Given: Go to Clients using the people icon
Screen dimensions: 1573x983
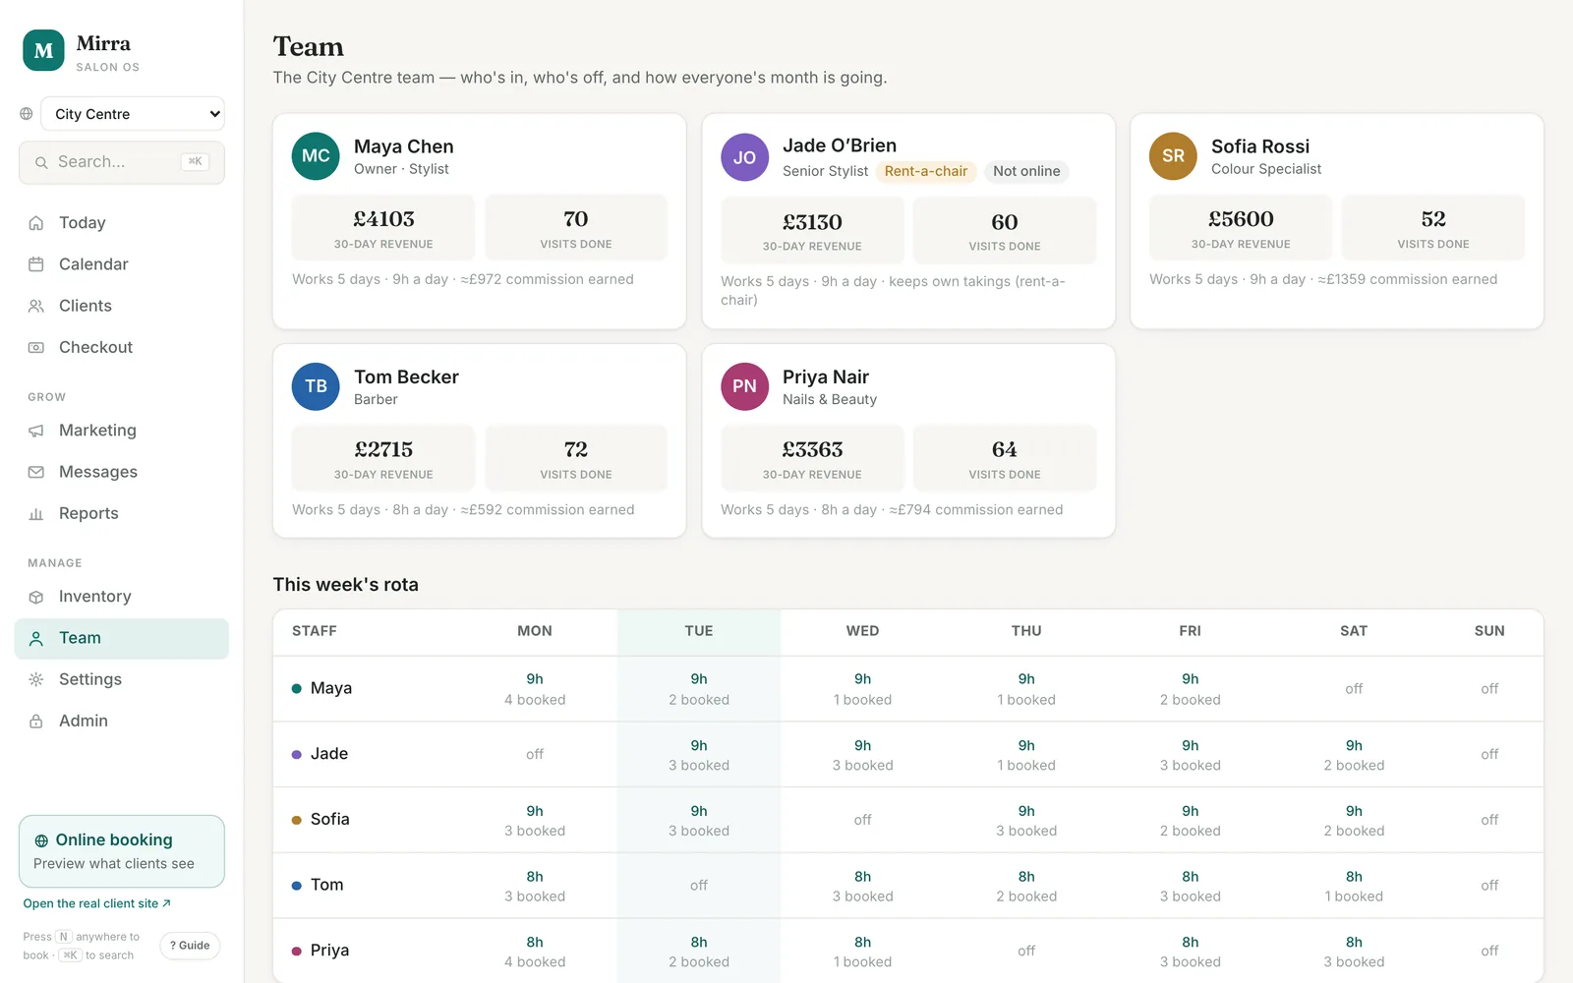Looking at the screenshot, I should click(x=36, y=306).
